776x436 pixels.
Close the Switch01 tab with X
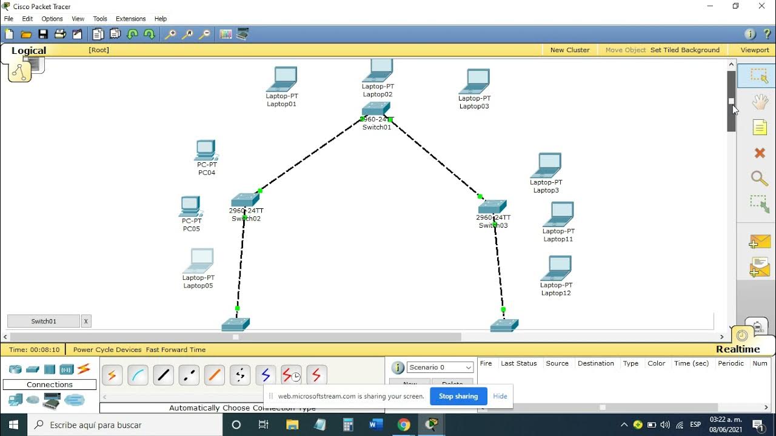click(x=86, y=321)
